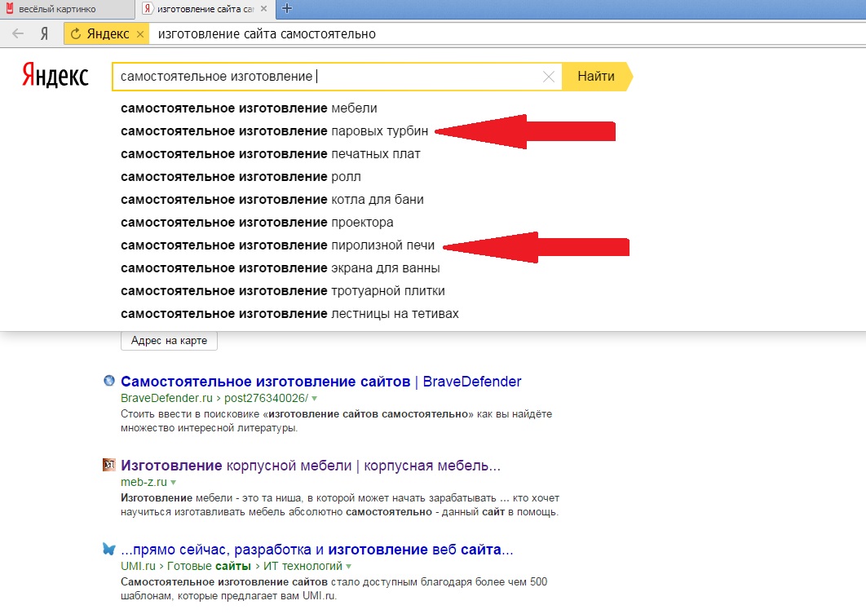Go back with the browser arrow
The height and width of the screenshot is (614, 866).
click(18, 33)
